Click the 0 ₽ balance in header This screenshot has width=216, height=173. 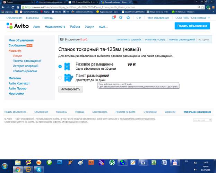tap(139, 18)
